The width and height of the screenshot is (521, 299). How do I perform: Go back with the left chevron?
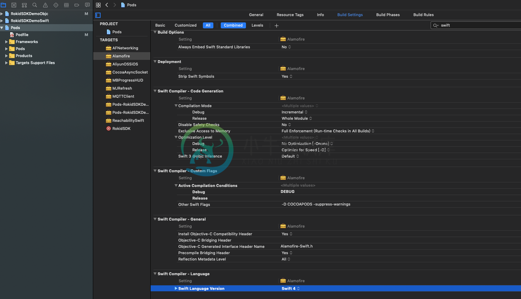(x=107, y=5)
